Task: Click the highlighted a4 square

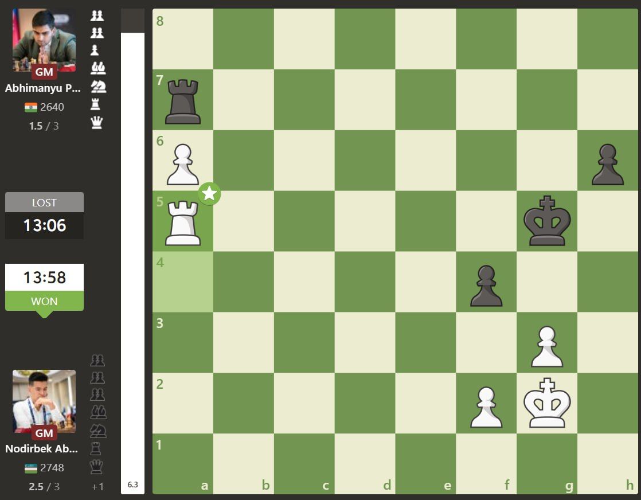Action: coord(183,282)
